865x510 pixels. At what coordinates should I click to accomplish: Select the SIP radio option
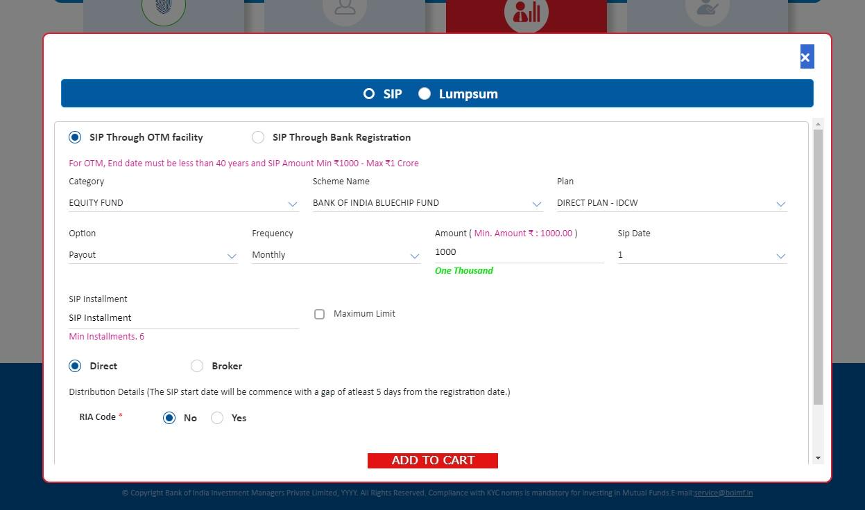click(x=369, y=94)
